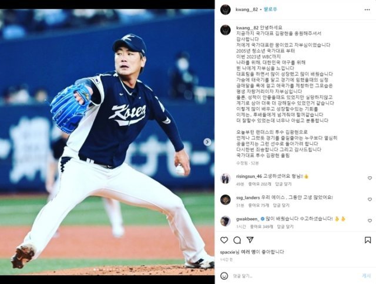
Task: Open kwang__82 profile picture in header
Action: (226, 9)
